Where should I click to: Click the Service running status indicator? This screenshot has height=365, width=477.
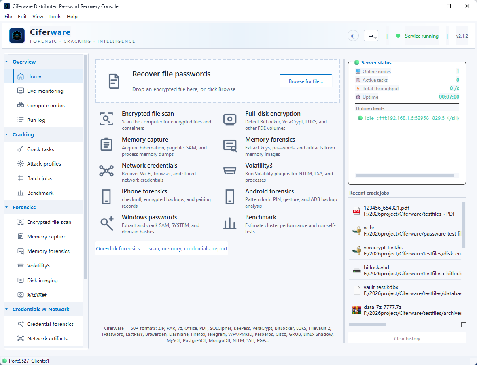pos(418,36)
